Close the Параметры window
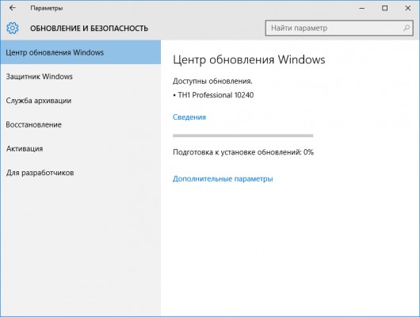Screen dimensions: 420x317 [x=407, y=8]
